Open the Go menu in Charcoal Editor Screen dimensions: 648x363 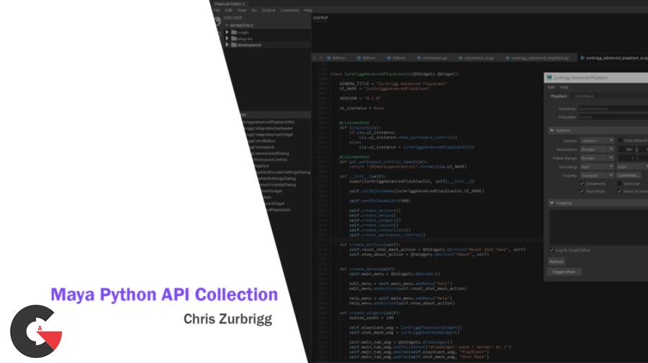point(254,10)
